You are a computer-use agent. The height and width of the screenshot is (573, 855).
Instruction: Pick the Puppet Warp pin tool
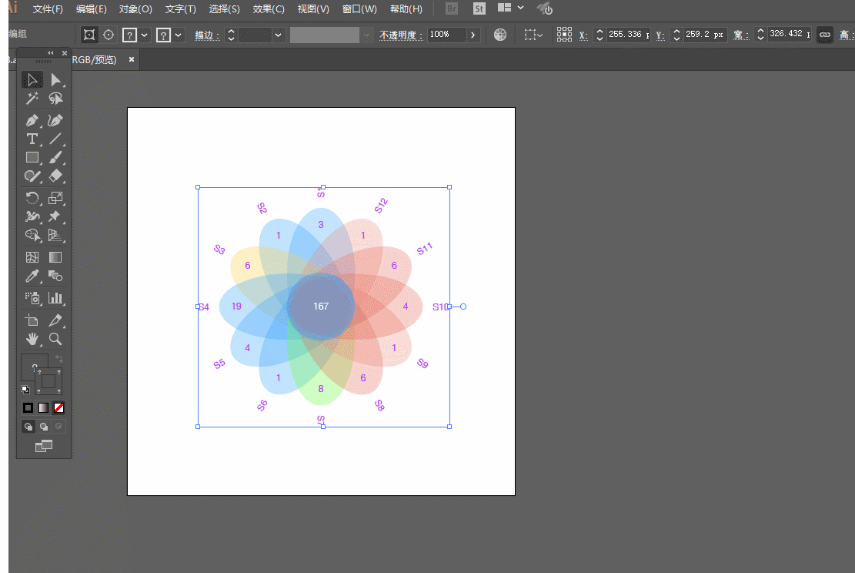(x=55, y=216)
